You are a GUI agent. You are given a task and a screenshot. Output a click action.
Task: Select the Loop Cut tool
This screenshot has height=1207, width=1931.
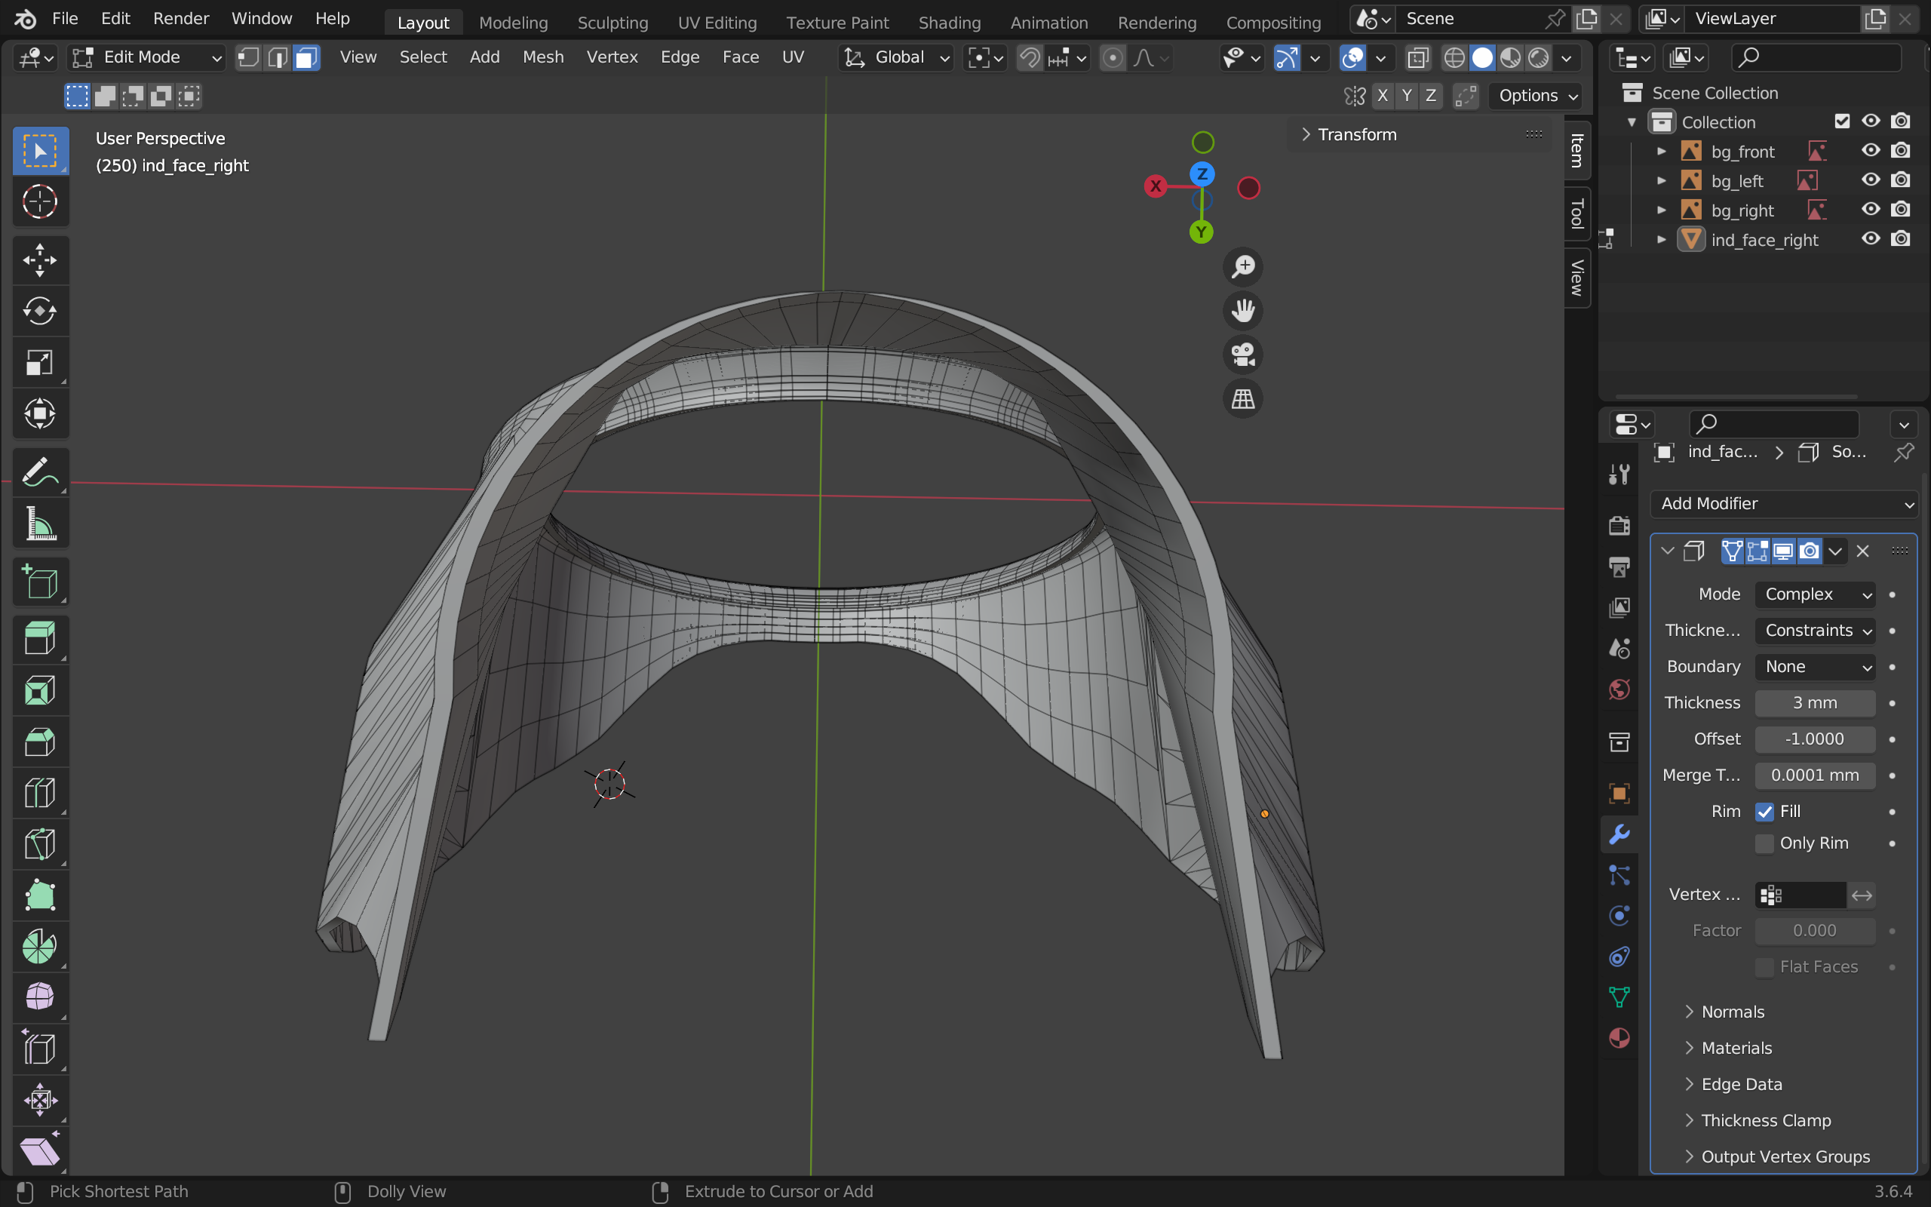[40, 793]
